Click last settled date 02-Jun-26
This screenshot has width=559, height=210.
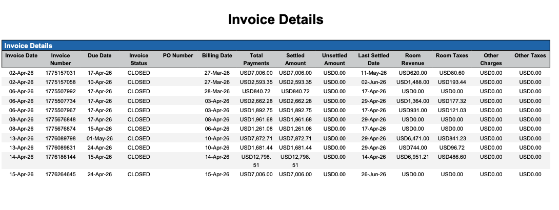[x=374, y=82]
